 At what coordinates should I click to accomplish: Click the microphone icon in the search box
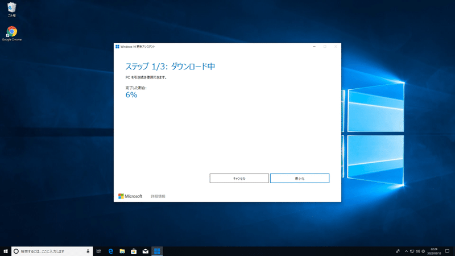click(88, 251)
